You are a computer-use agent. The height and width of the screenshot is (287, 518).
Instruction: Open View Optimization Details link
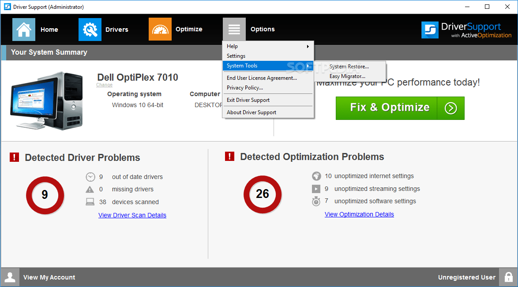[x=360, y=214]
